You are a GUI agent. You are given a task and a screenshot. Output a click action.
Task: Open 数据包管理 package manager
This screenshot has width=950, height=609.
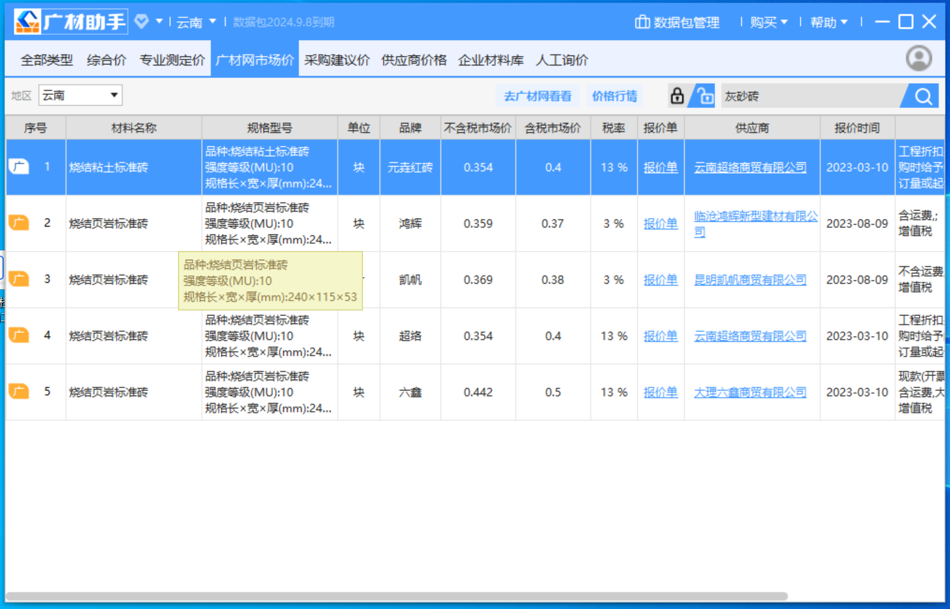(677, 22)
